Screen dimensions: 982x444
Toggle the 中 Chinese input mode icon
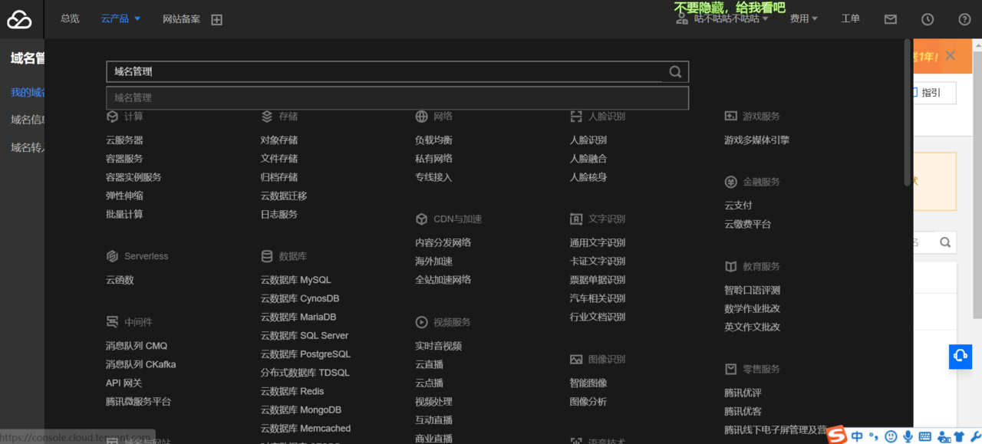pyautogui.click(x=857, y=436)
